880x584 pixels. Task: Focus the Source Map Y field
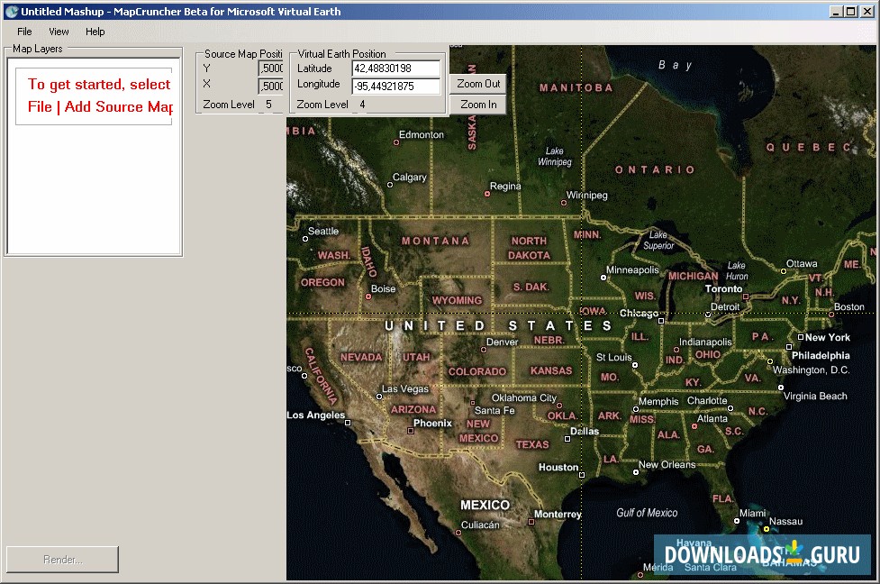tap(270, 68)
